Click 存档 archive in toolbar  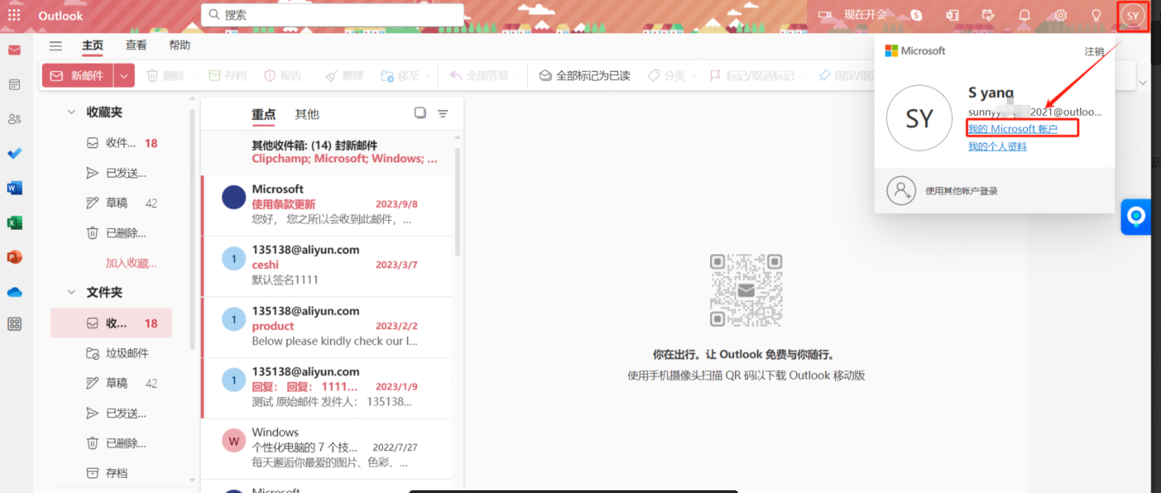[228, 76]
